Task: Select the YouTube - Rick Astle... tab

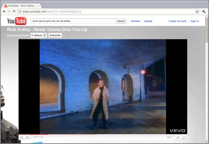Action: click(x=21, y=6)
